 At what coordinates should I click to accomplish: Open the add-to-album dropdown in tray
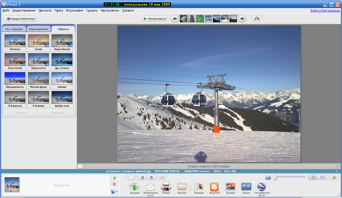tap(114, 191)
